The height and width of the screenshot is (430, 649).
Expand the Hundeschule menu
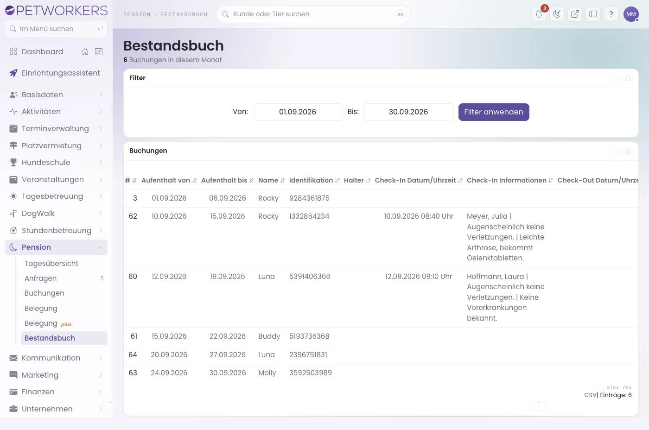[56, 162]
